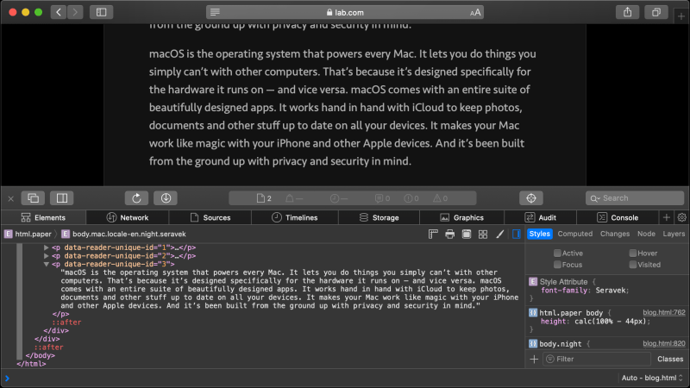Viewport: 690px width, 388px height.
Task: Start element selection with crosshair icon
Action: [x=531, y=198]
